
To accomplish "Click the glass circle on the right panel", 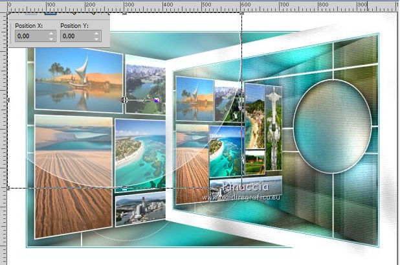I will point(332,124).
